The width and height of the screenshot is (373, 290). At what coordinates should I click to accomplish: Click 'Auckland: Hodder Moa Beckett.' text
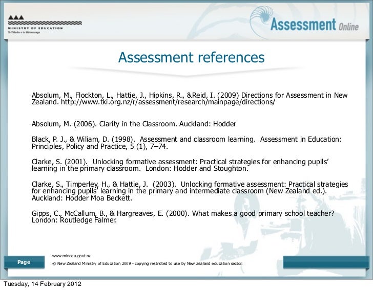point(81,198)
